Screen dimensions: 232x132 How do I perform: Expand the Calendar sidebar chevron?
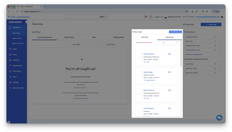[24, 60]
